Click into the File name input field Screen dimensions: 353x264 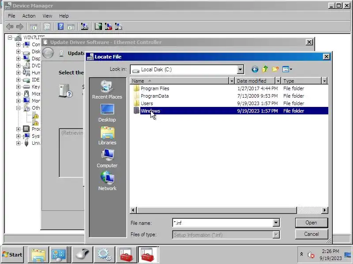coord(223,223)
